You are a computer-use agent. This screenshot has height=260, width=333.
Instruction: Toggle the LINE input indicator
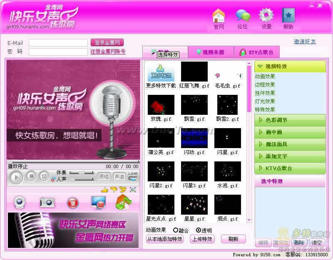133,176
